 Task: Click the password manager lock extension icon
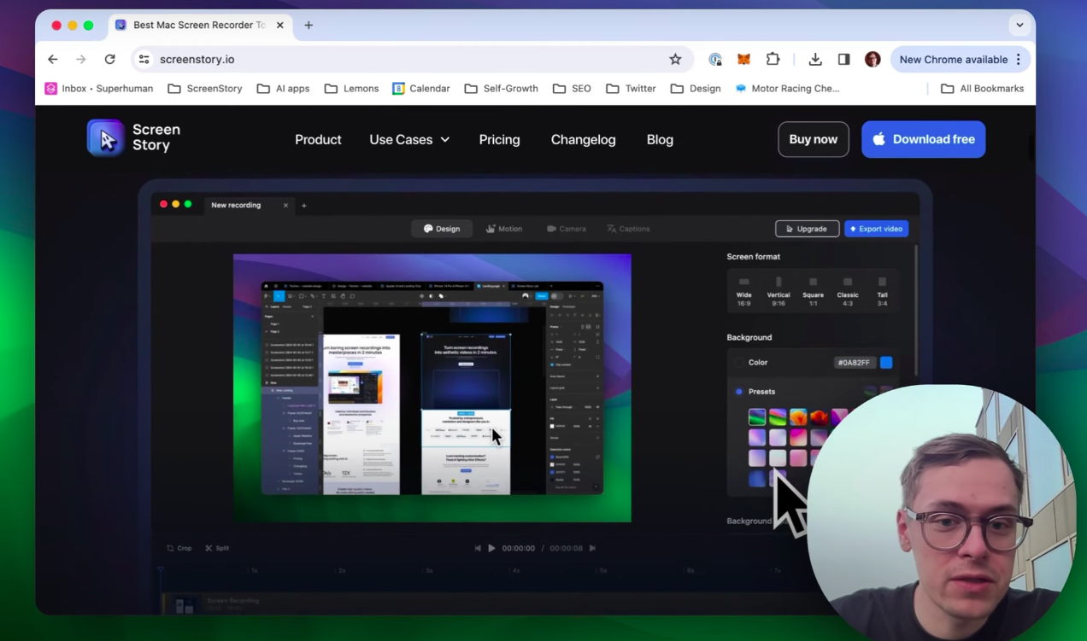[x=715, y=60]
